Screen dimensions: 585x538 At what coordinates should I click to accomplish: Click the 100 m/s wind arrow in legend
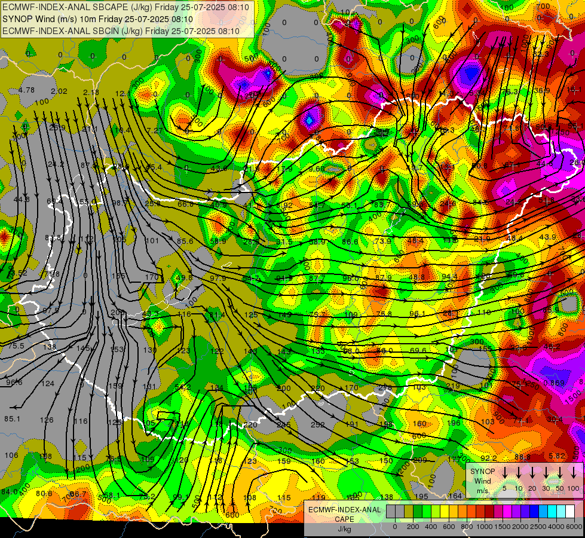click(x=574, y=472)
